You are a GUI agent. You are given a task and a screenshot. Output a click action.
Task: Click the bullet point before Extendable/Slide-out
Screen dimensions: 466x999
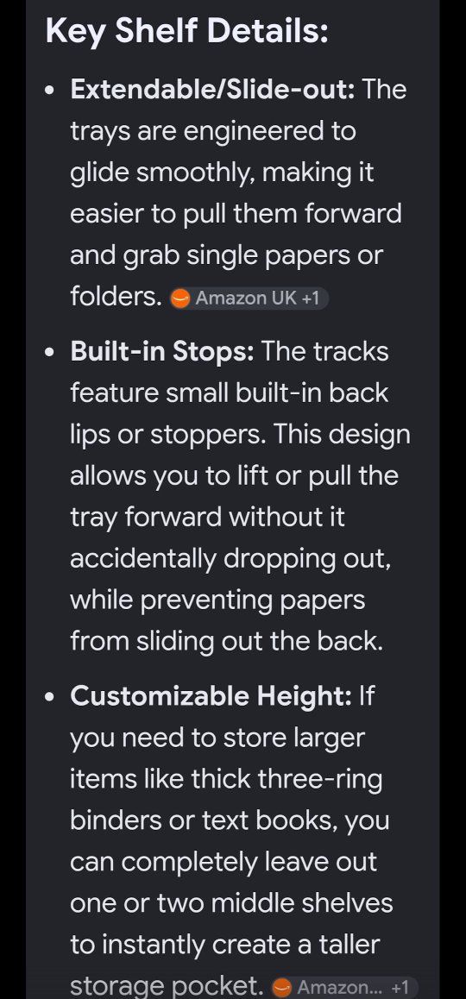click(51, 91)
